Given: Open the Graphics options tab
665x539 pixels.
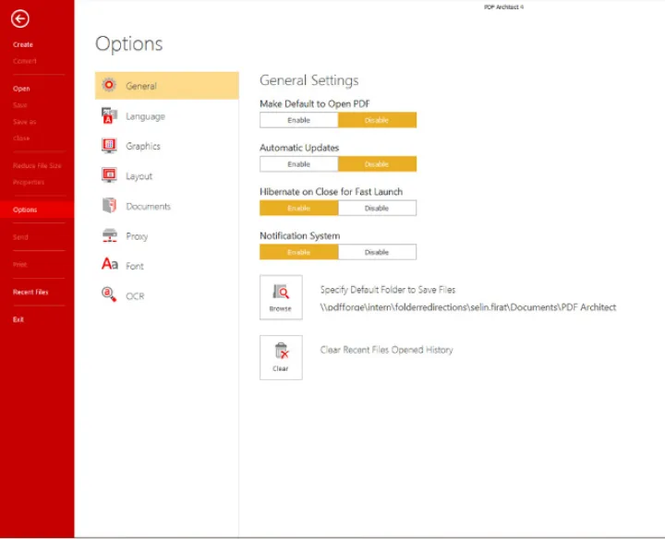Looking at the screenshot, I should click(166, 146).
